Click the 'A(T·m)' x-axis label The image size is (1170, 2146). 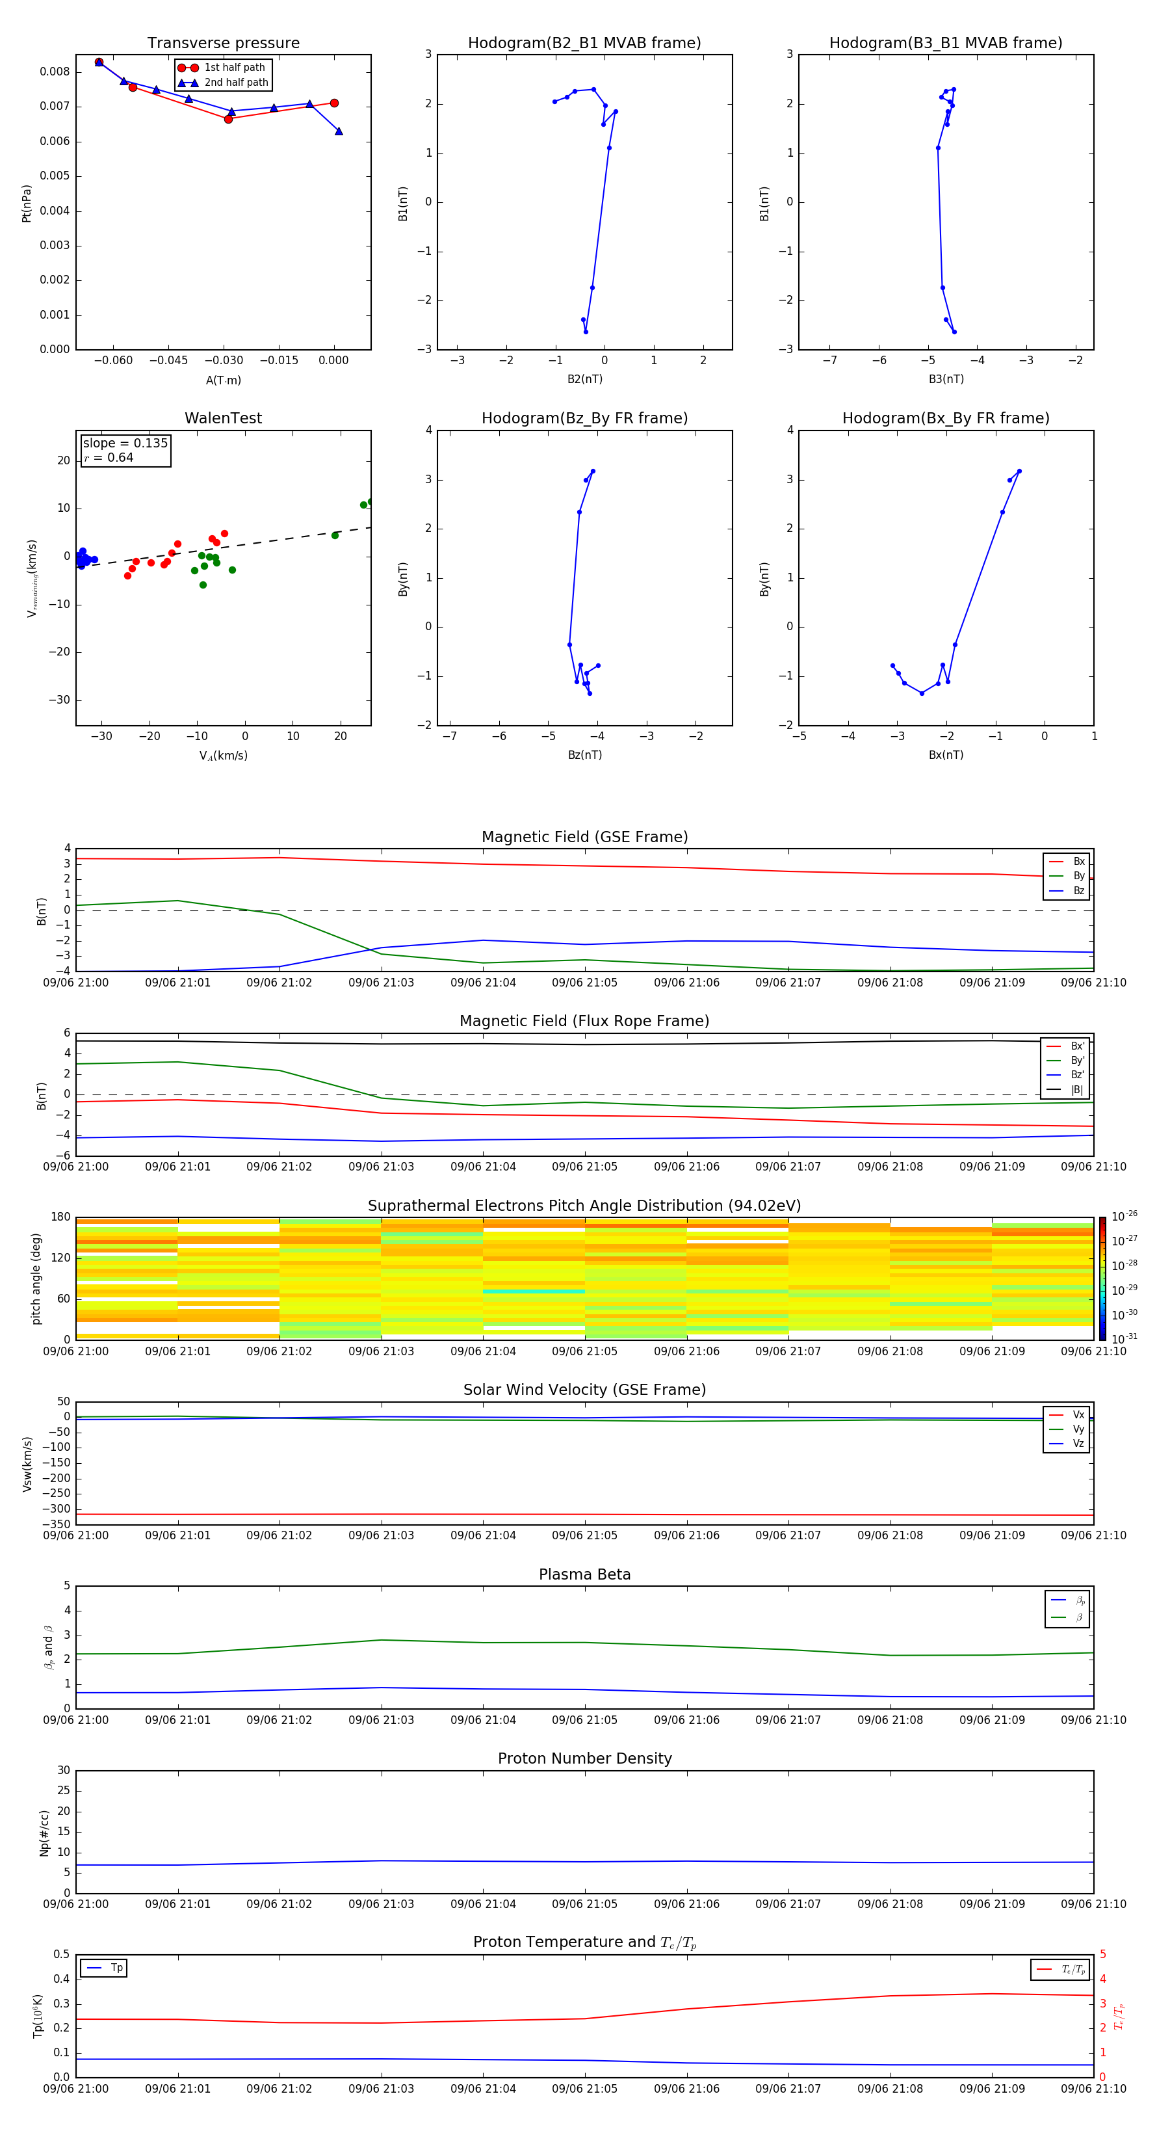[x=223, y=380]
